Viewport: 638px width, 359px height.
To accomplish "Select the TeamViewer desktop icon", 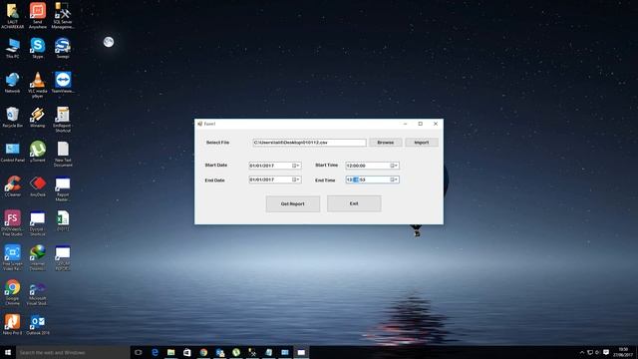I will (63, 83).
